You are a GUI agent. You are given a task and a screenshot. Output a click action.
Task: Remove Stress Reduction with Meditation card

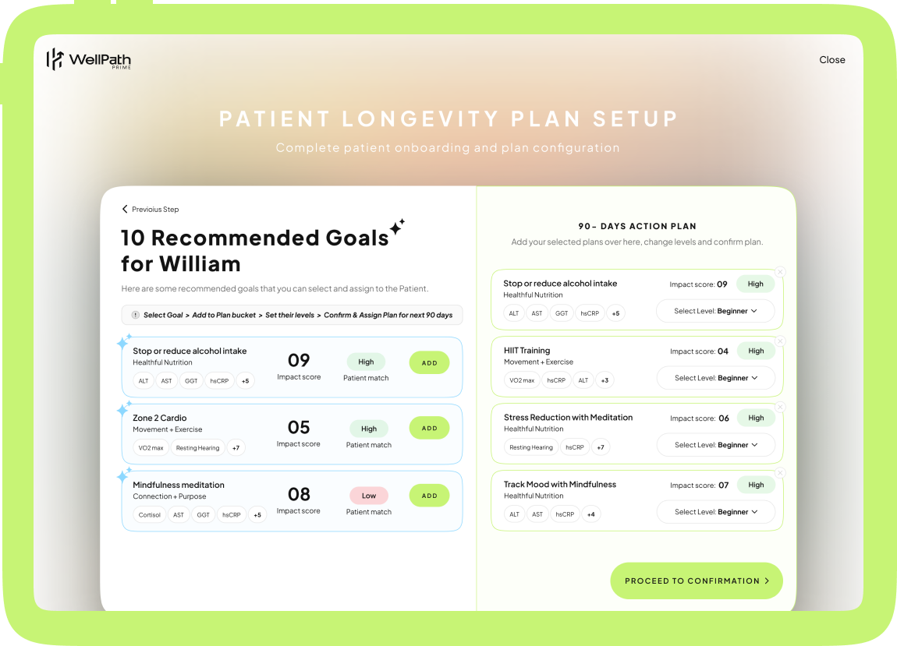click(780, 407)
